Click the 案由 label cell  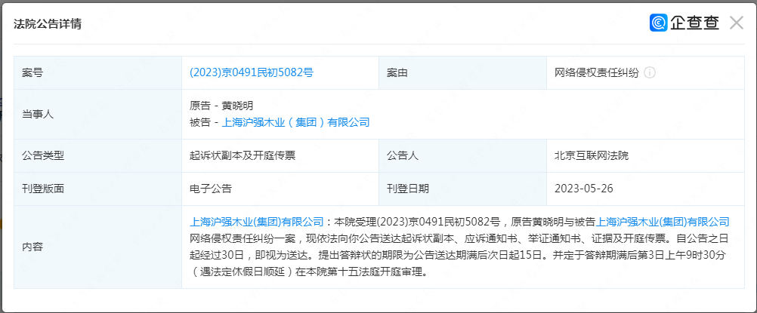pyautogui.click(x=397, y=73)
